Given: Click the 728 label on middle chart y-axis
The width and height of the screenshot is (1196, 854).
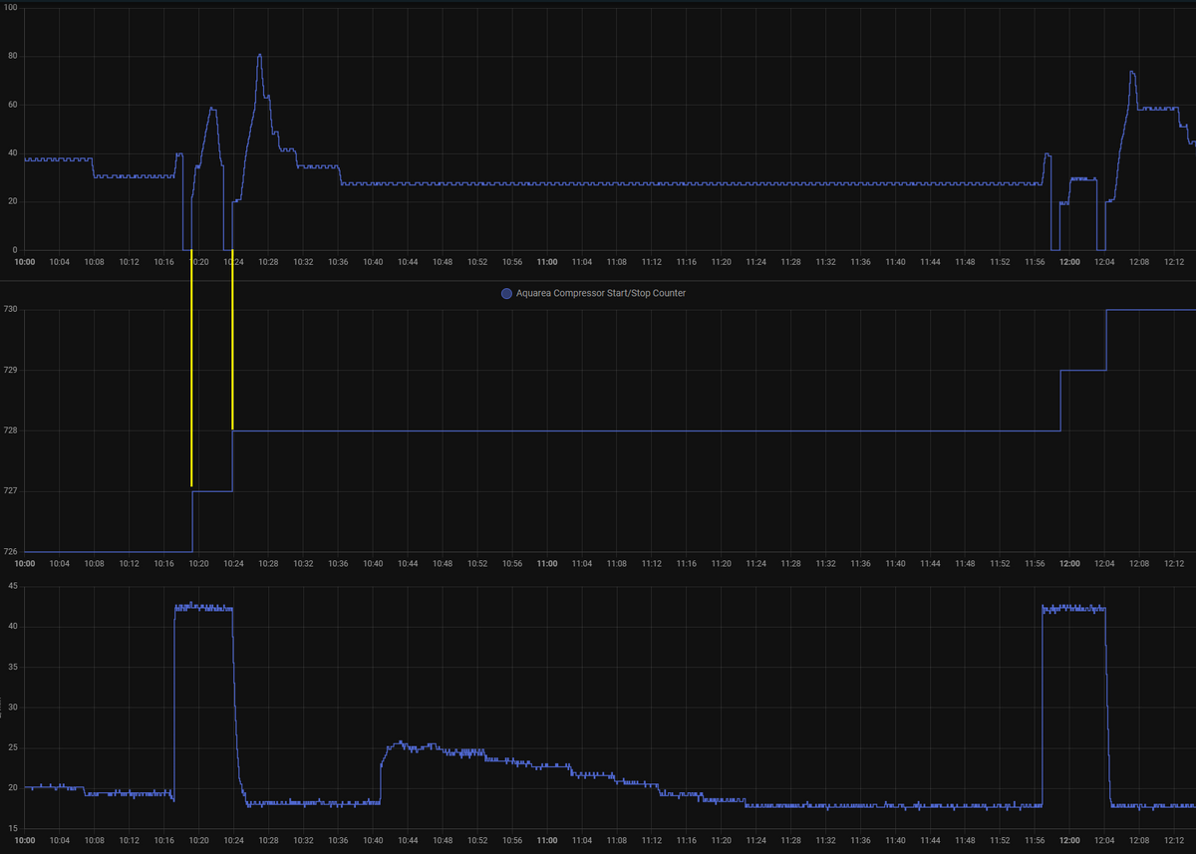Looking at the screenshot, I should [11, 430].
